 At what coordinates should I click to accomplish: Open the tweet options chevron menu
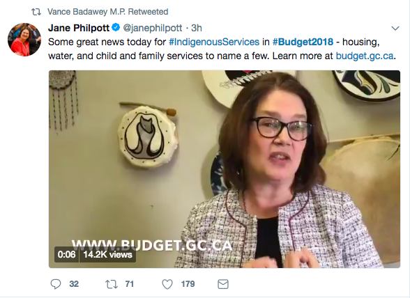click(395, 29)
